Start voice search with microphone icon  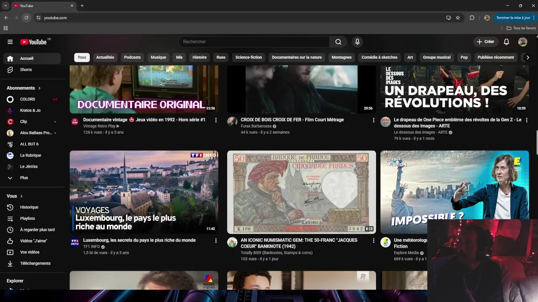click(x=357, y=42)
